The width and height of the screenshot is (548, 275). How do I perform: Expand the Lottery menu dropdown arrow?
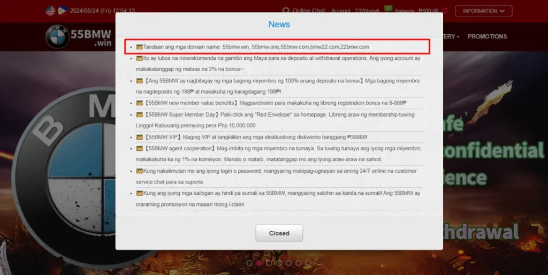click(x=458, y=36)
